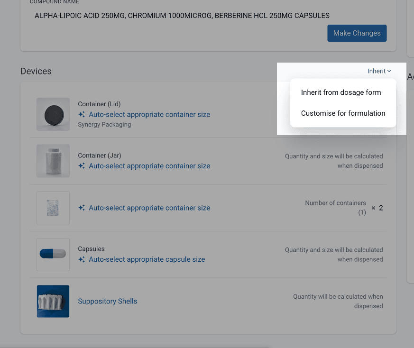Click the compound name text field
The height and width of the screenshot is (348, 414).
182,16
